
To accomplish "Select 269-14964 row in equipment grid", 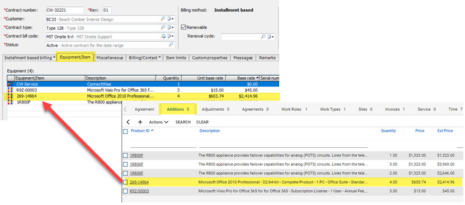I will click(x=142, y=96).
